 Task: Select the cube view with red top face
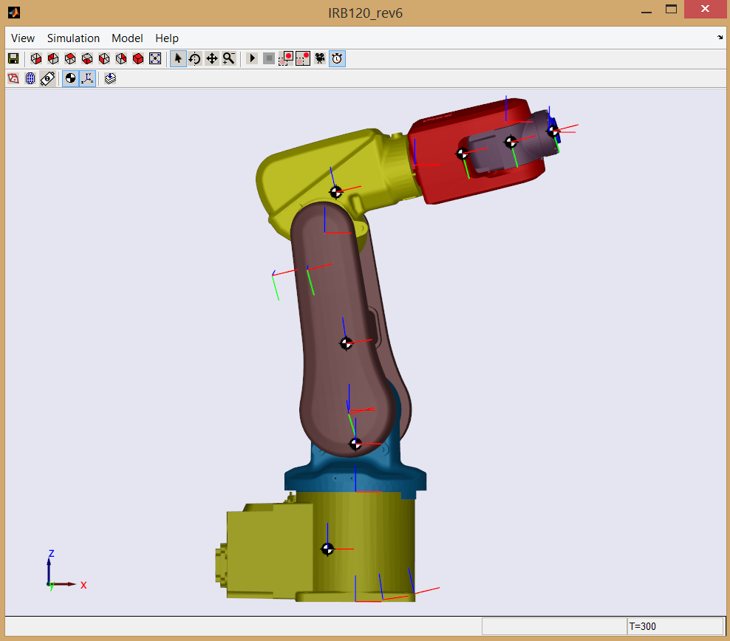[x=70, y=58]
